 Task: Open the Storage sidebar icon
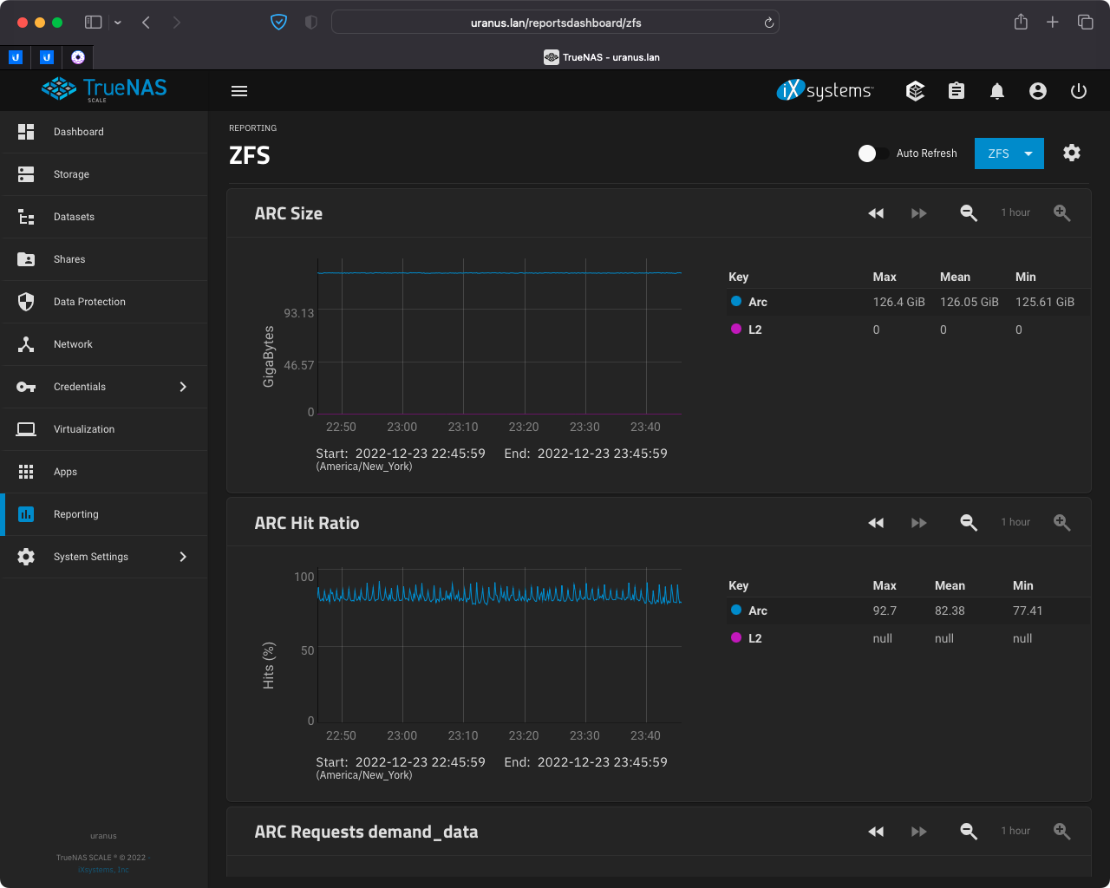26,174
